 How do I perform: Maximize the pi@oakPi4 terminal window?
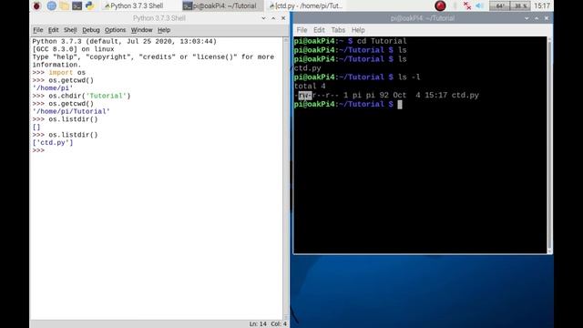point(537,18)
